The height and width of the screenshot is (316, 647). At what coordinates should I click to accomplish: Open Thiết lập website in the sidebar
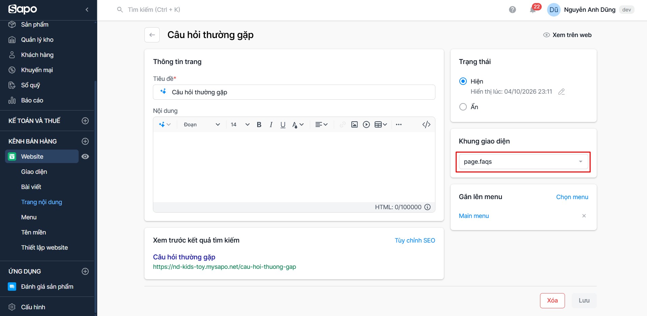click(x=45, y=248)
